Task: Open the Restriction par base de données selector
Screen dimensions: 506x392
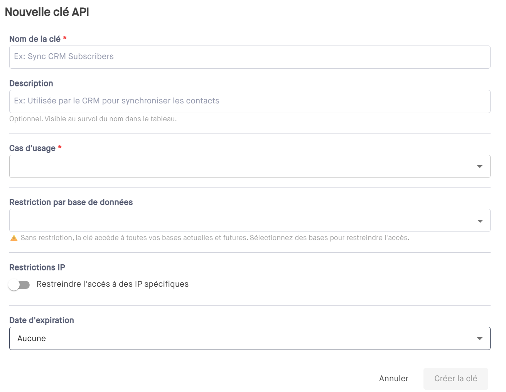Action: [x=250, y=220]
